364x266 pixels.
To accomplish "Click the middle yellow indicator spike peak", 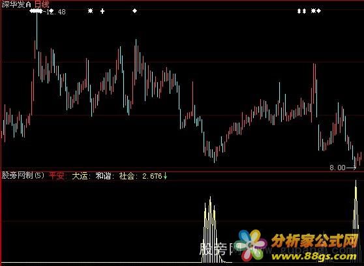I will (210, 229).
